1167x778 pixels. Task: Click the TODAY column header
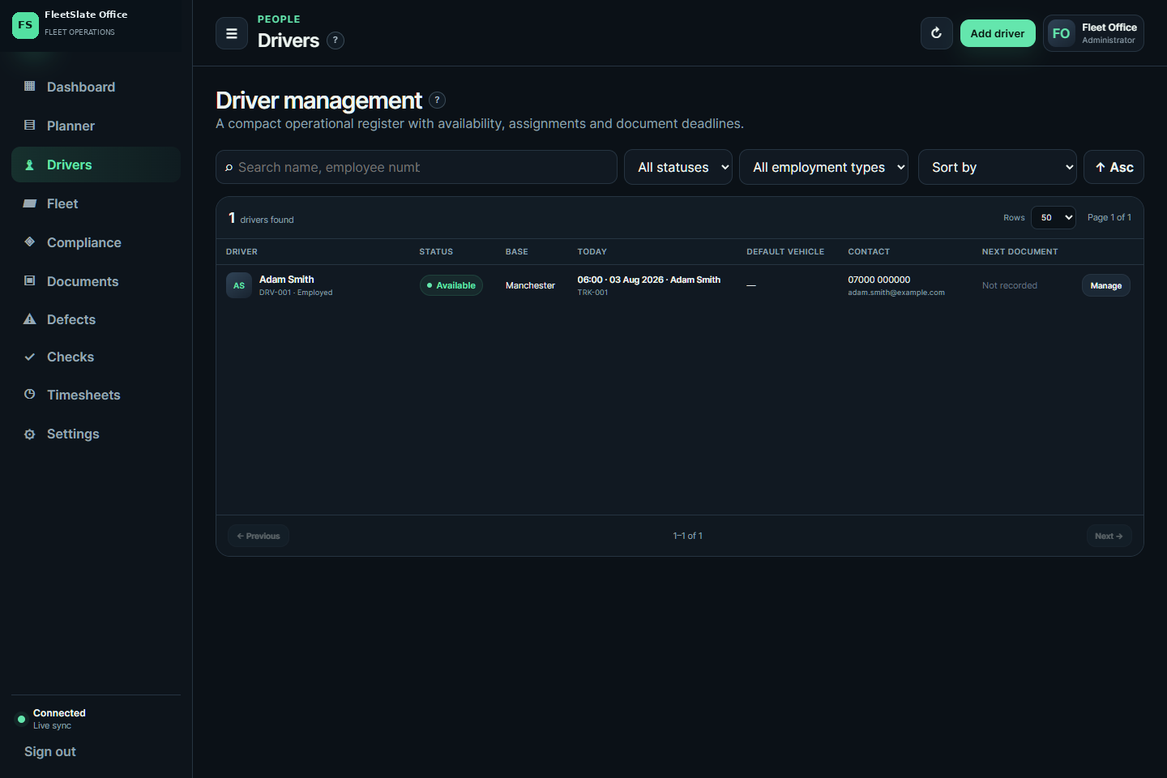pyautogui.click(x=592, y=252)
